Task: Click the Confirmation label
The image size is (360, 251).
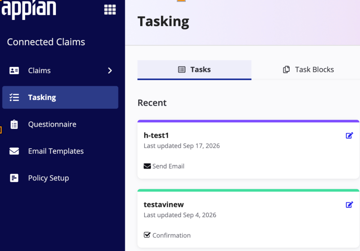Action: (171, 235)
